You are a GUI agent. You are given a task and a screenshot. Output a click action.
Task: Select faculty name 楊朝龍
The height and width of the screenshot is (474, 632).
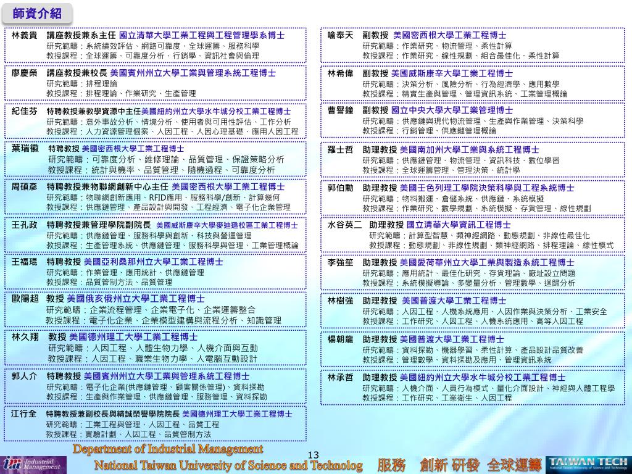click(x=340, y=339)
